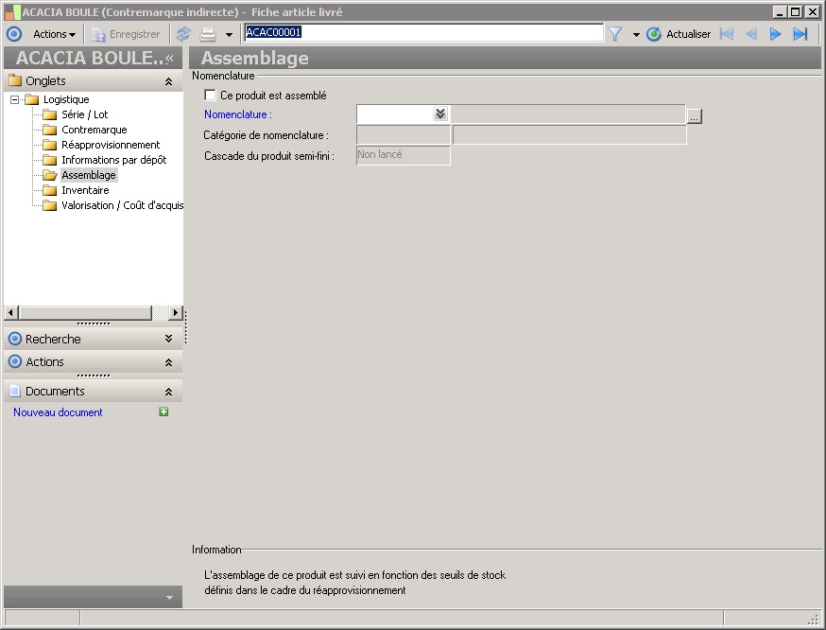Click tree scrollbar right arrow
The width and height of the screenshot is (826, 630).
tap(176, 312)
